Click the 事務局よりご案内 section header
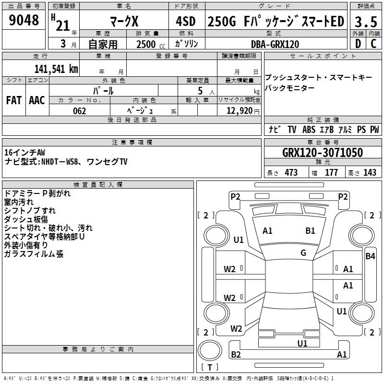Viewport: 384px width, 384px height. tap(98, 349)
